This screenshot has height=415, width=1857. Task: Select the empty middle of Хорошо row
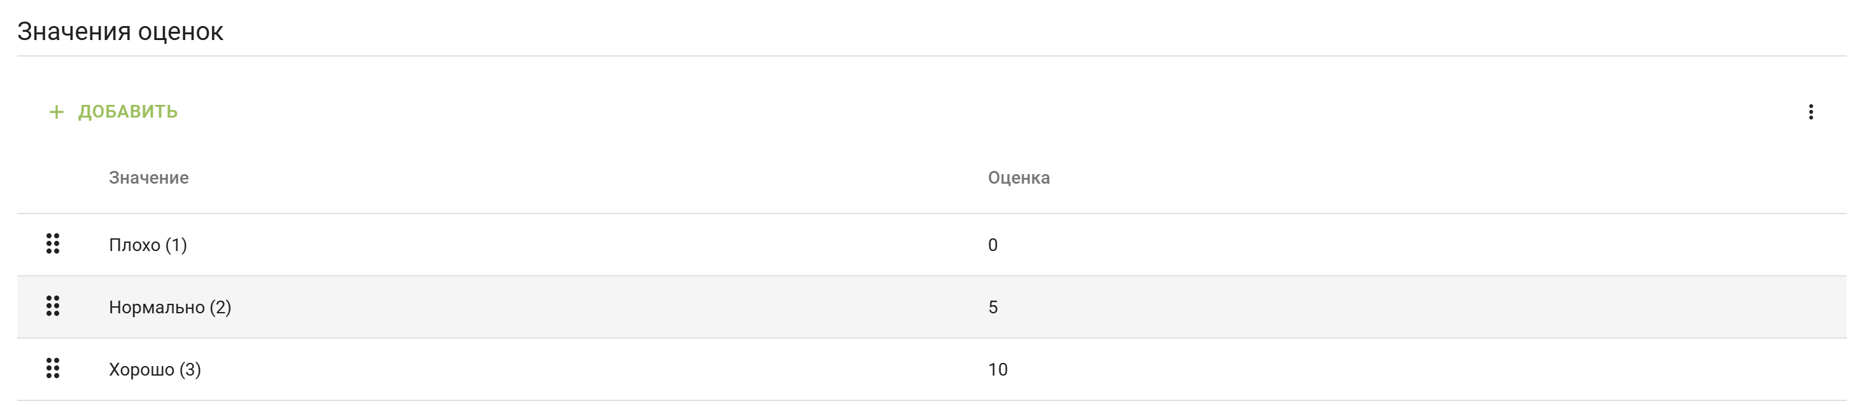pos(577,370)
